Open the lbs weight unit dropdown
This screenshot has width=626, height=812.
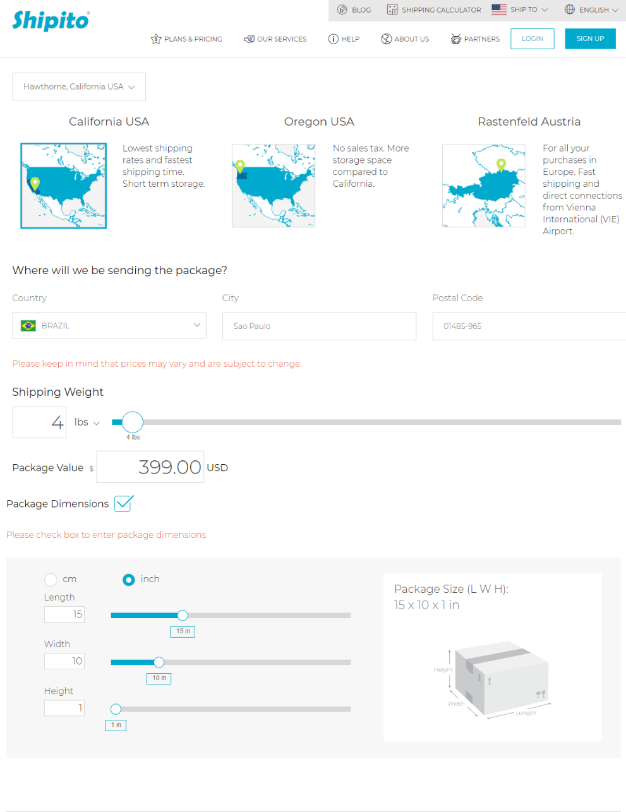(87, 422)
